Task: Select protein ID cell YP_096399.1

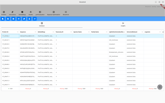Action: 10,60
